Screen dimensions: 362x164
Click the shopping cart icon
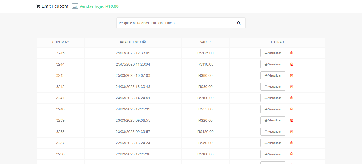pos(38,6)
